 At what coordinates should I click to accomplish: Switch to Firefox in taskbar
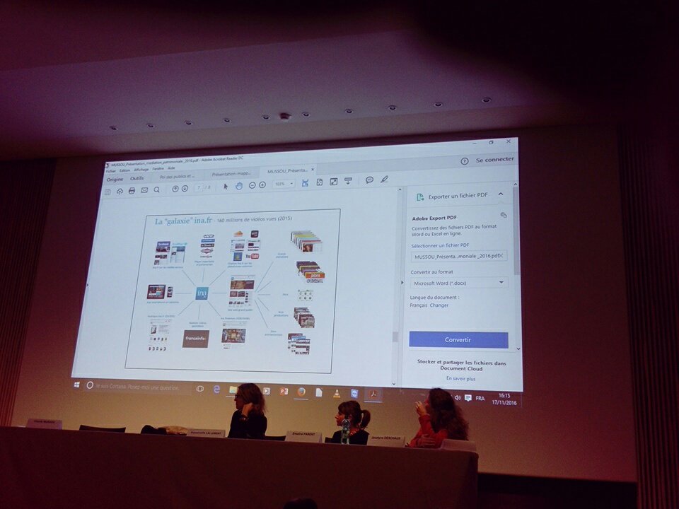(x=301, y=392)
